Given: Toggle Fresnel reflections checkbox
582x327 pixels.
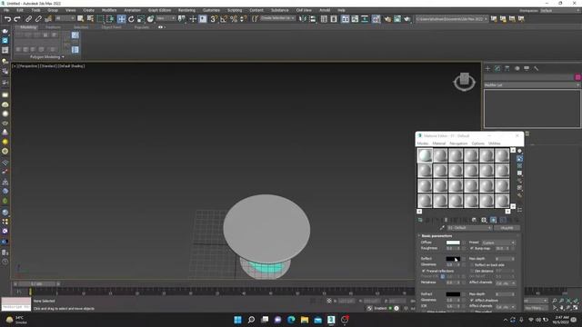Looking at the screenshot, I should [424, 271].
